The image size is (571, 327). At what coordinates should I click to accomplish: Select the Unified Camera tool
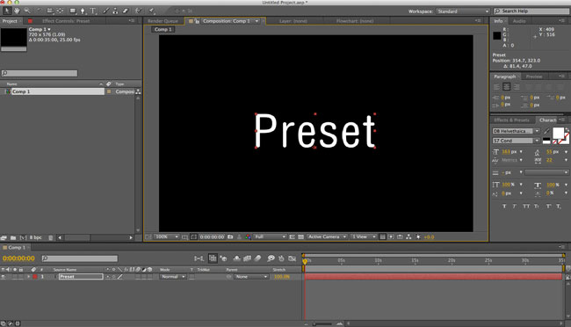point(50,11)
